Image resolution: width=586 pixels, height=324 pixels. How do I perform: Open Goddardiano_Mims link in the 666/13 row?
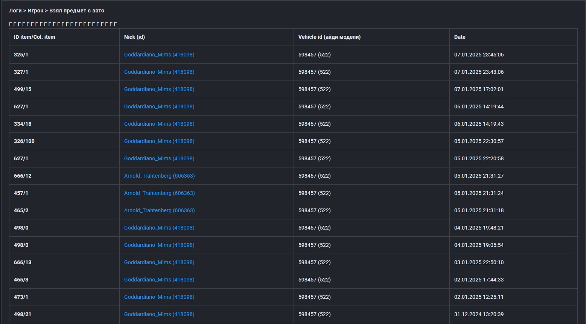pyautogui.click(x=159, y=262)
